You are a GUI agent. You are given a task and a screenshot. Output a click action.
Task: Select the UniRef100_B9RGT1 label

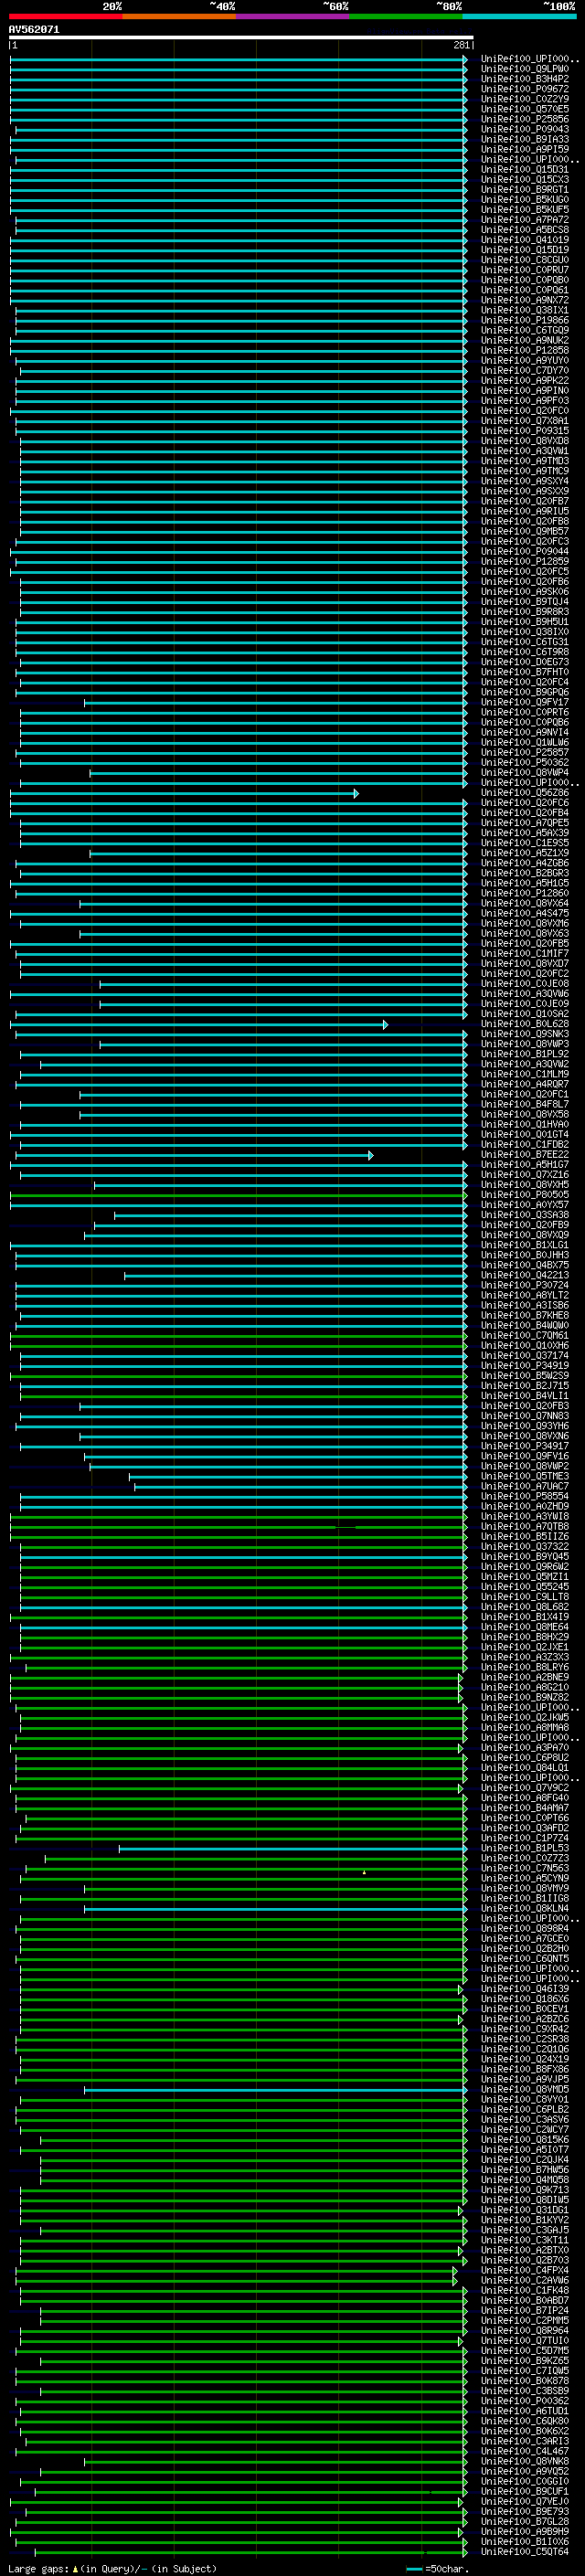[525, 190]
